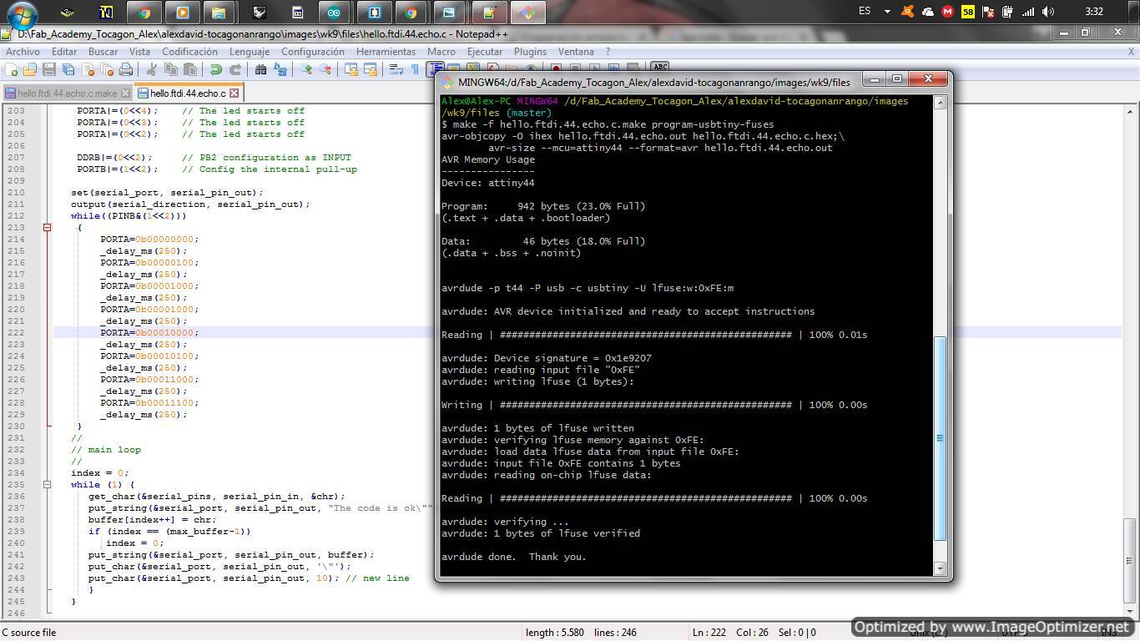Click the 3:32 system clock
1140x641 pixels.
click(x=1094, y=12)
